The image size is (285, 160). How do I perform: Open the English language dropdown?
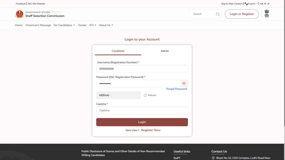pyautogui.click(x=252, y=4)
